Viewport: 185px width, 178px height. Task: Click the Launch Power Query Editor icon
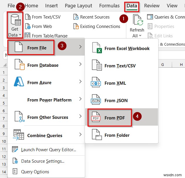(15, 149)
